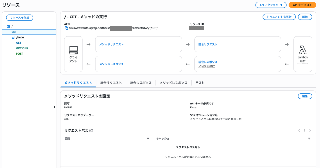
Task: Select the 統合レスポンス tab
Action: point(141,83)
